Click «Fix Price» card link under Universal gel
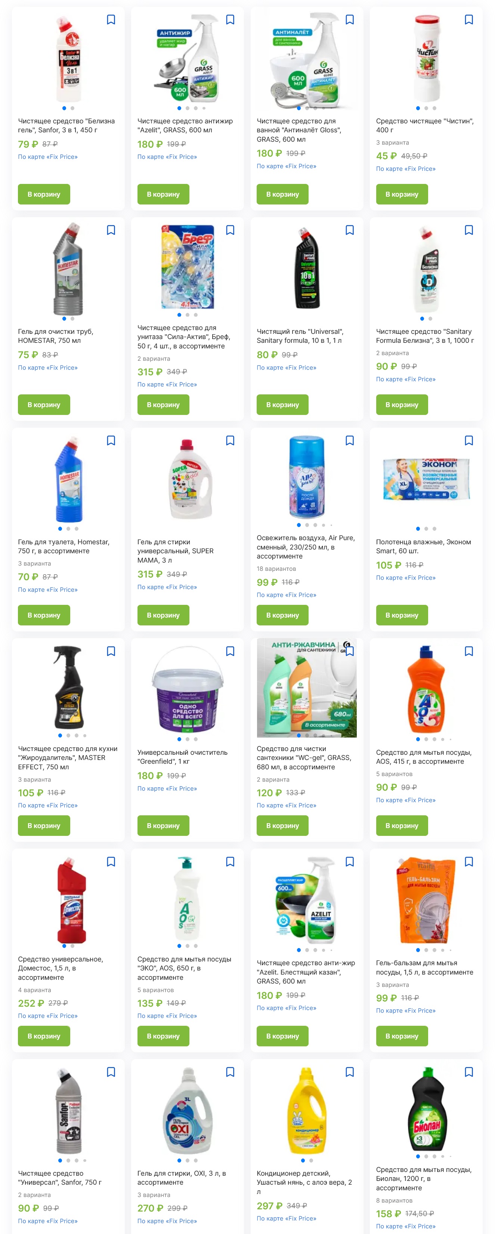The width and height of the screenshot is (498, 1234). pyautogui.click(x=286, y=368)
